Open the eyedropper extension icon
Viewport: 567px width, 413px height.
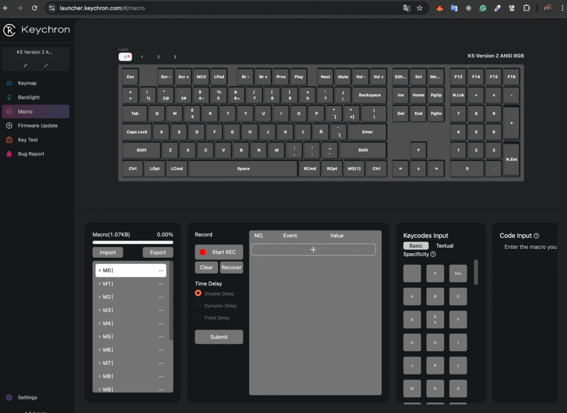tap(498, 8)
